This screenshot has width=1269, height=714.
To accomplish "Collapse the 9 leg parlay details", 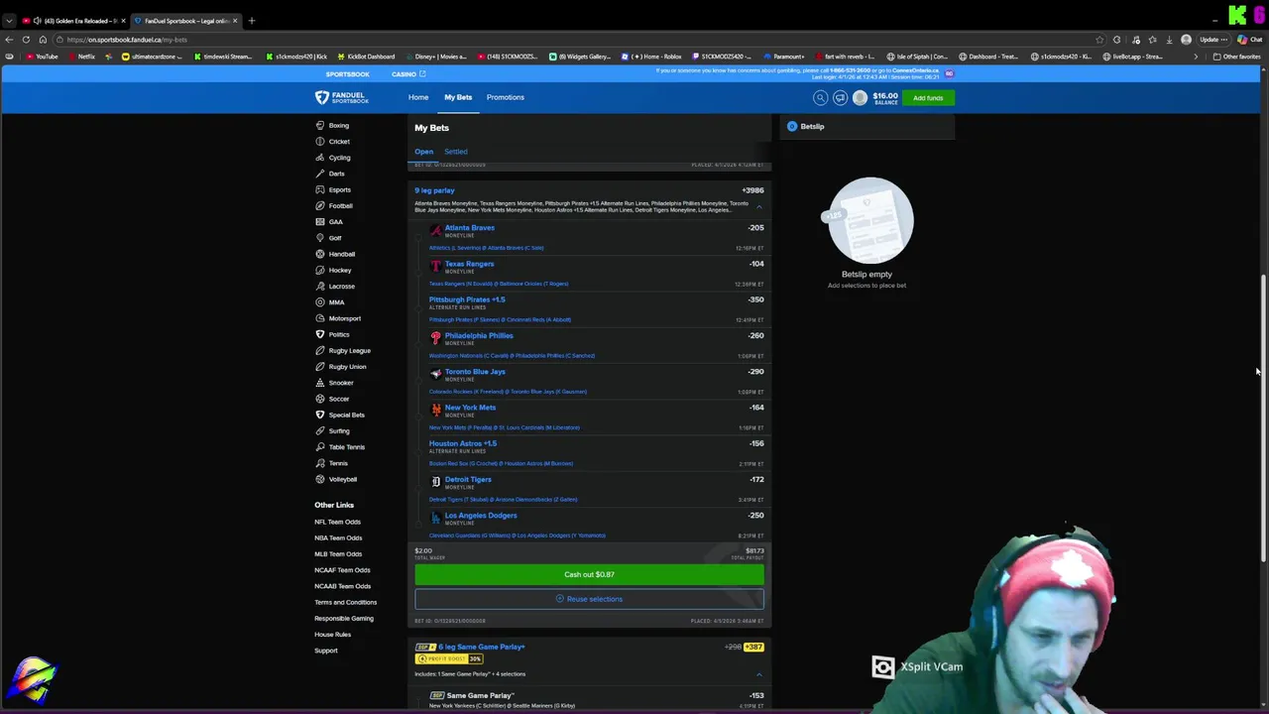I will click(x=758, y=206).
